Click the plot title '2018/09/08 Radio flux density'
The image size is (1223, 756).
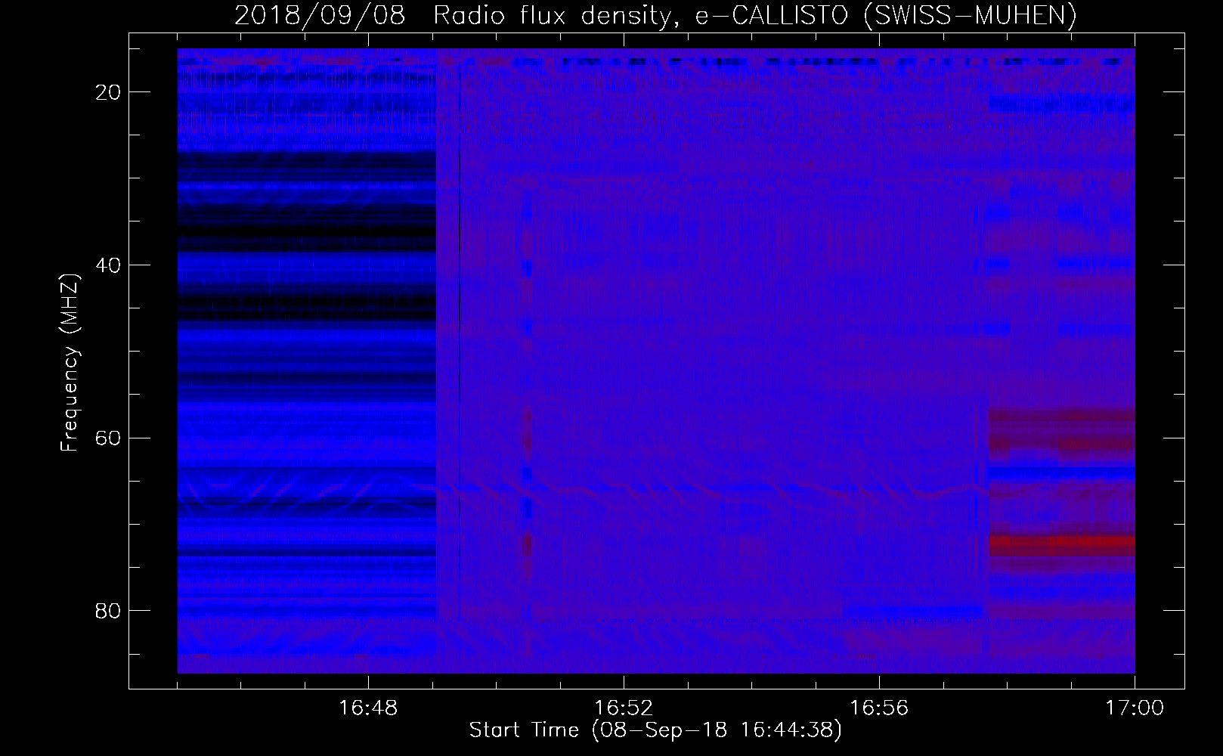(x=452, y=16)
